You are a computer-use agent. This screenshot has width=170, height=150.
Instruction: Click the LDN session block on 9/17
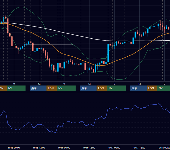point(152,88)
